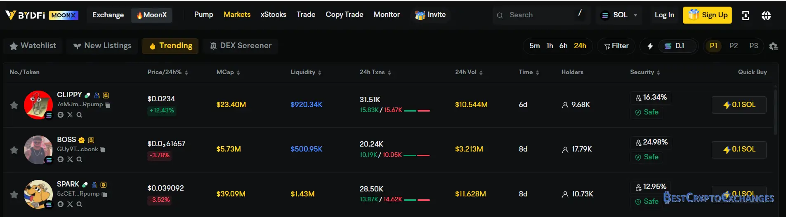The width and height of the screenshot is (786, 217).
Task: Copy the CLIPPY contract address
Action: pos(108,105)
